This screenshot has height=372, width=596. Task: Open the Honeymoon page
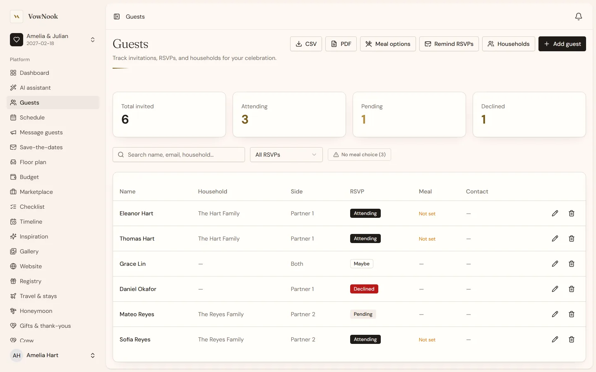coord(53,311)
